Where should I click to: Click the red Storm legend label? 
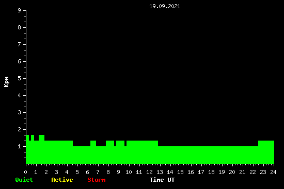click(97, 180)
